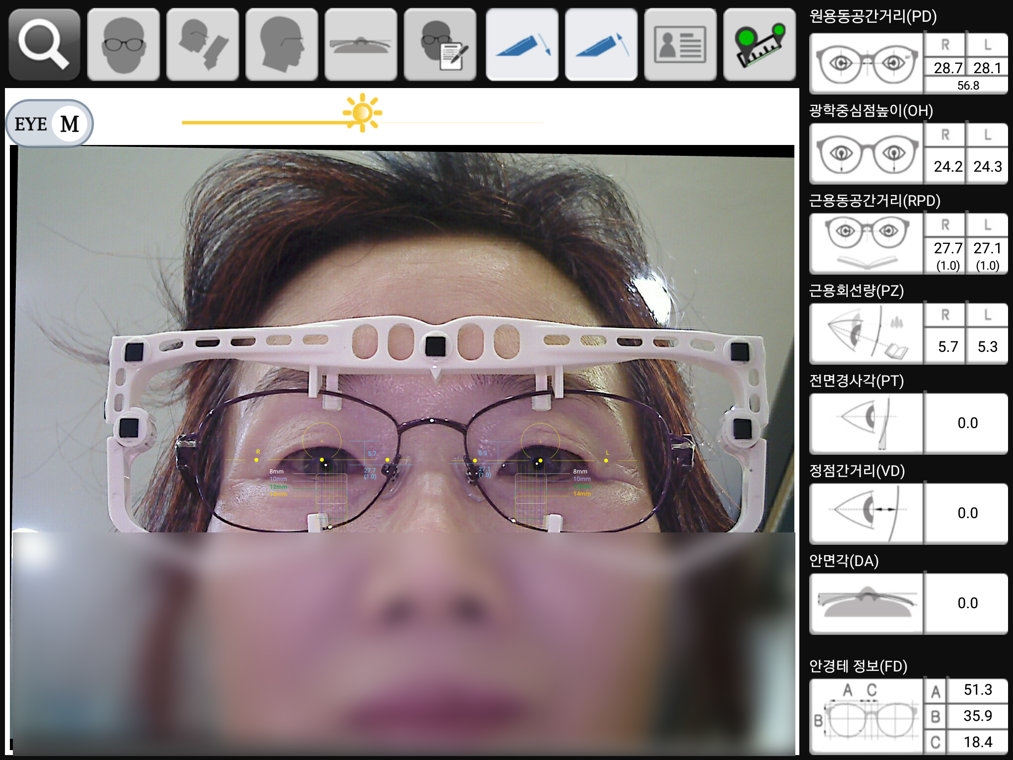
Task: Click the PT pantoscopic tilt diagram
Action: click(x=867, y=424)
